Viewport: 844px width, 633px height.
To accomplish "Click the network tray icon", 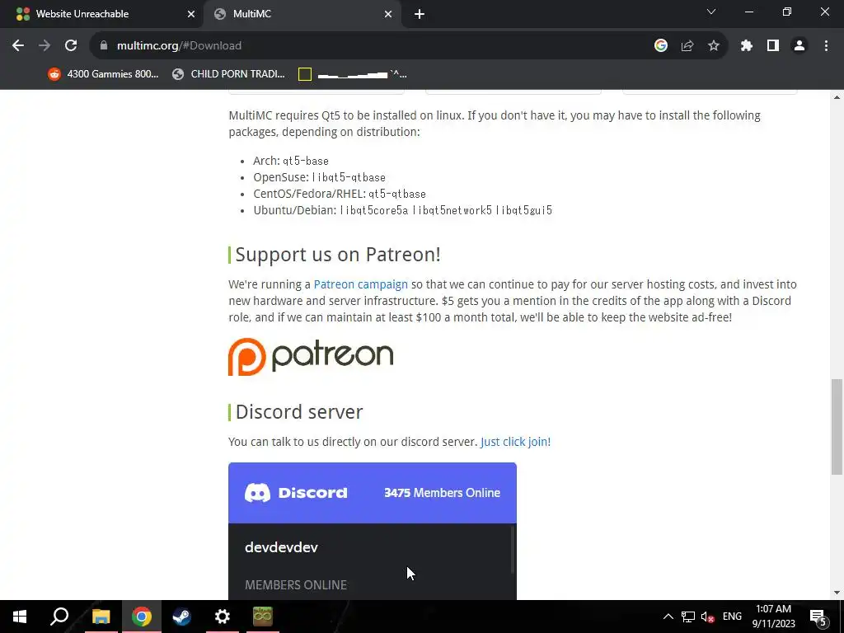I will pyautogui.click(x=688, y=617).
